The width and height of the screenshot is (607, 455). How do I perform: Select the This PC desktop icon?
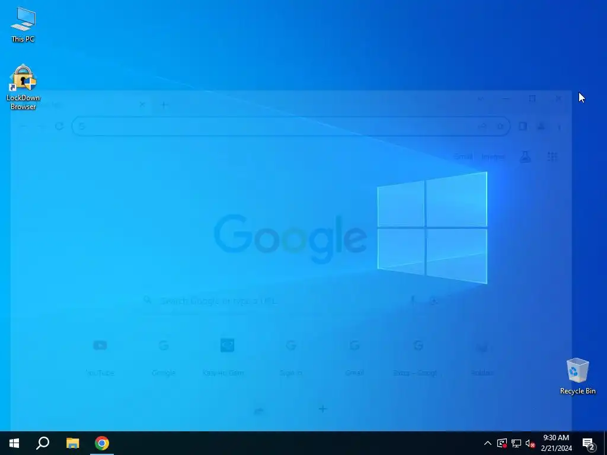pyautogui.click(x=23, y=25)
